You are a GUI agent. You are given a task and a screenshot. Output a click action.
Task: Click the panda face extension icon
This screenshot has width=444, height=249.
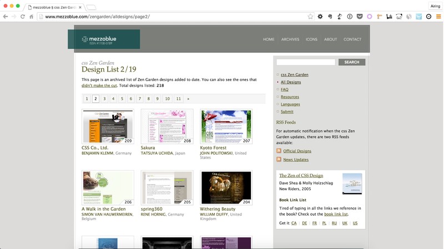399,17
